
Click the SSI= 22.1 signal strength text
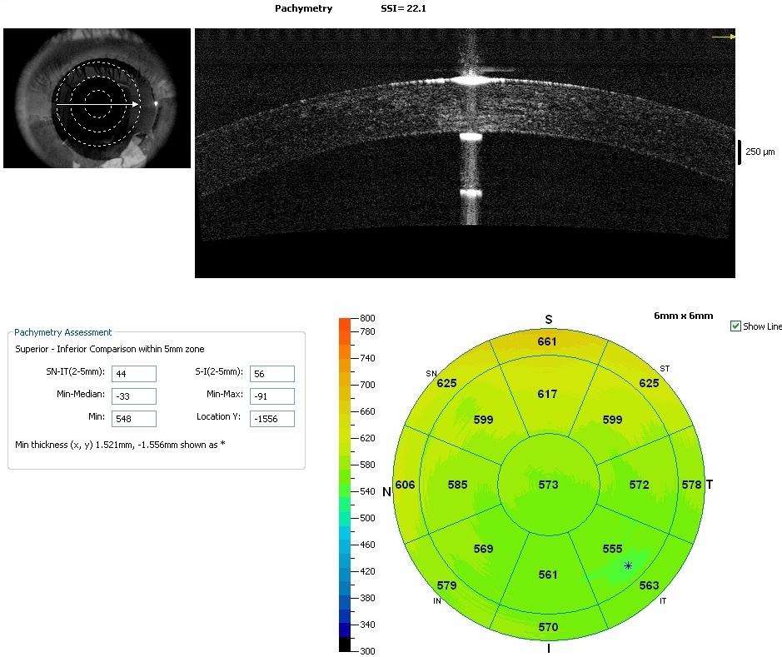pos(403,8)
